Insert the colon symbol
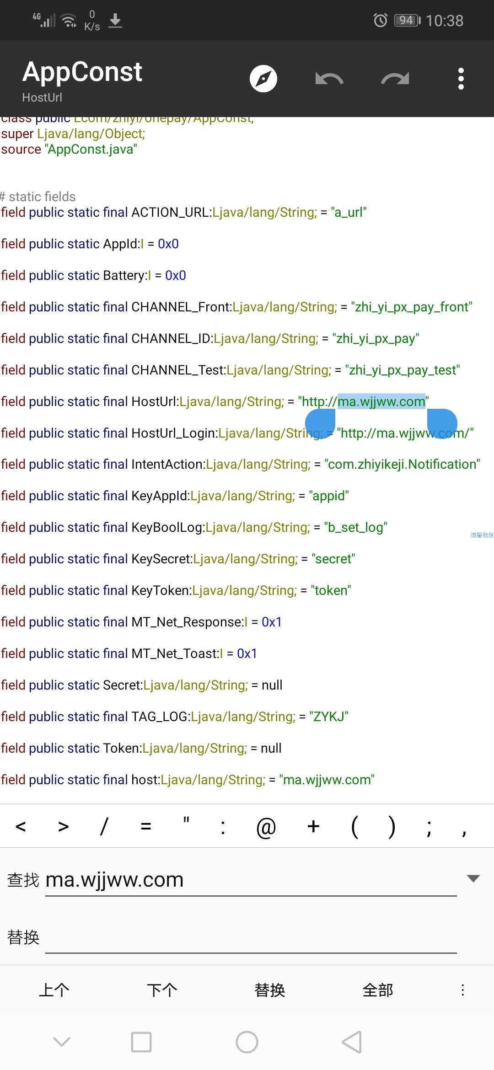This screenshot has height=1070, width=494. pos(223,827)
